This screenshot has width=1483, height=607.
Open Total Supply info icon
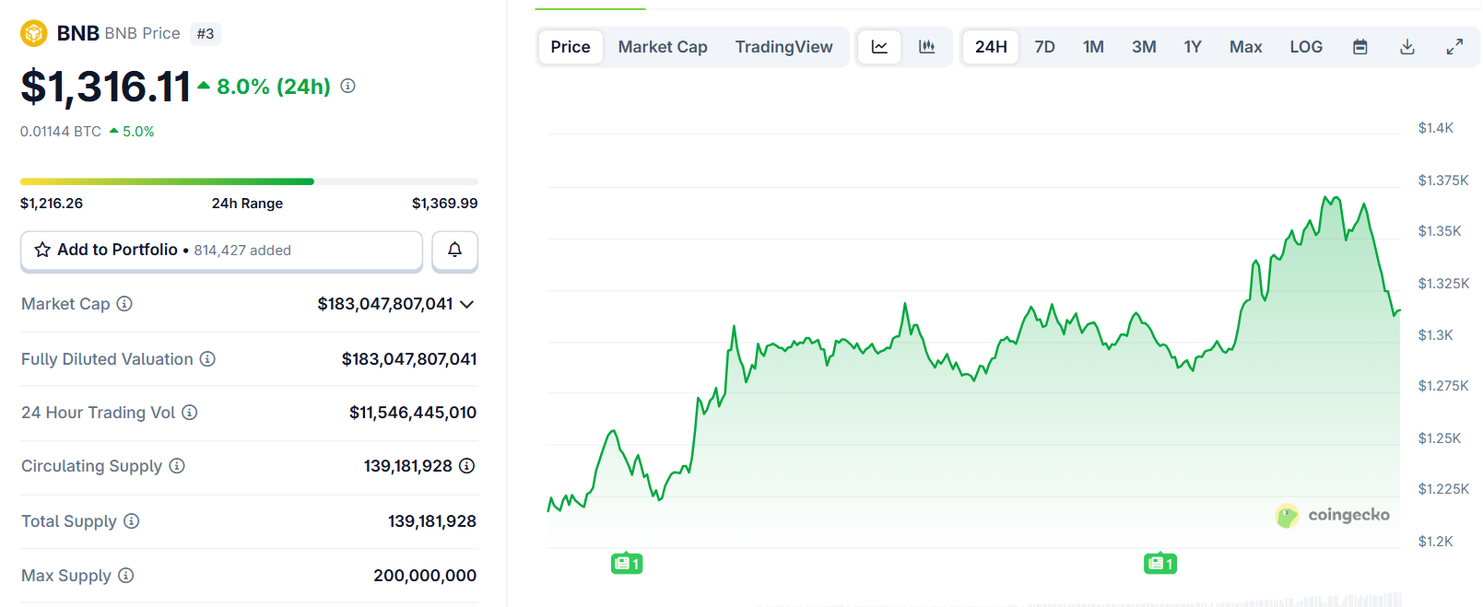pyautogui.click(x=132, y=521)
